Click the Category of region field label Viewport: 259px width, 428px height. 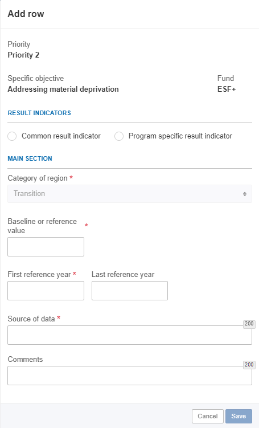click(38, 178)
